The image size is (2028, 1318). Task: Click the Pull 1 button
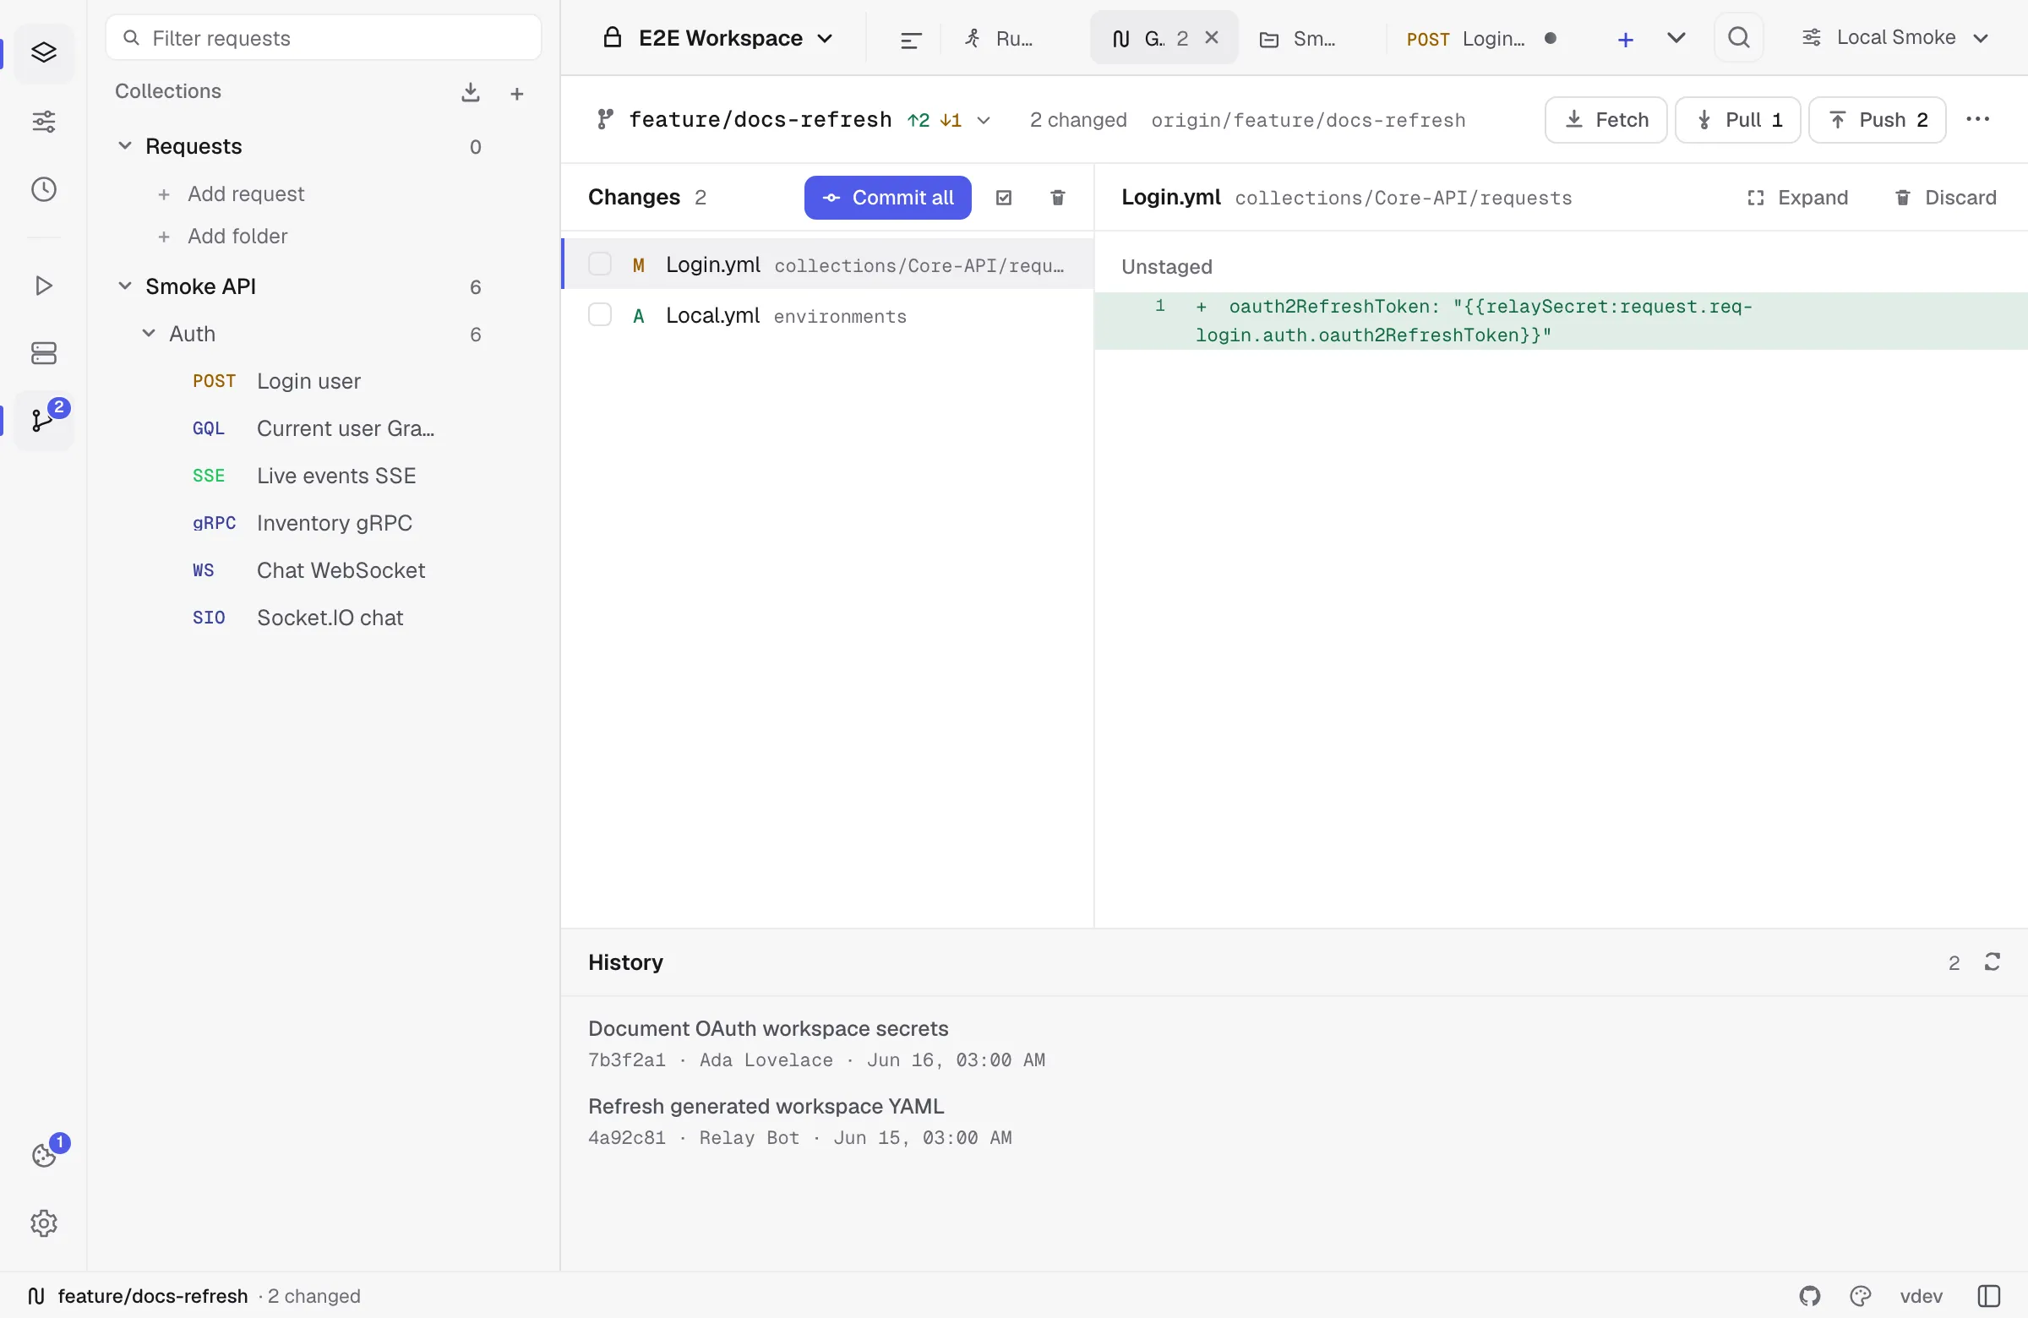click(x=1737, y=120)
